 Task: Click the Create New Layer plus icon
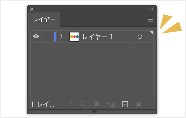pyautogui.click(x=125, y=104)
